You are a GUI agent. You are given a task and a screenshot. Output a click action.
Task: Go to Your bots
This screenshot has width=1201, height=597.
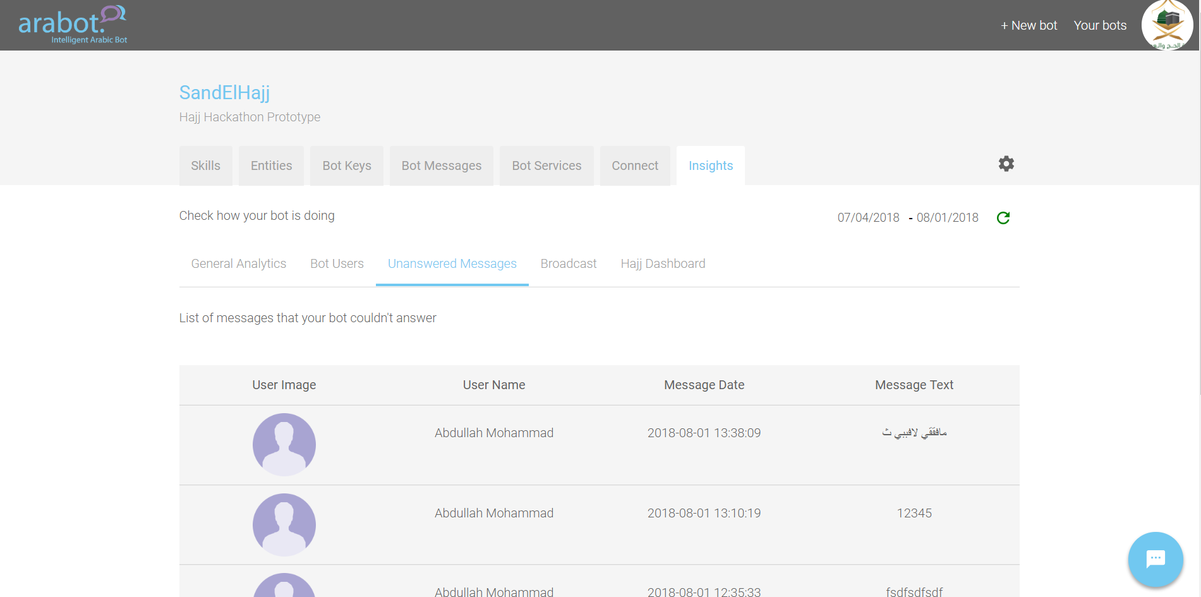1100,25
